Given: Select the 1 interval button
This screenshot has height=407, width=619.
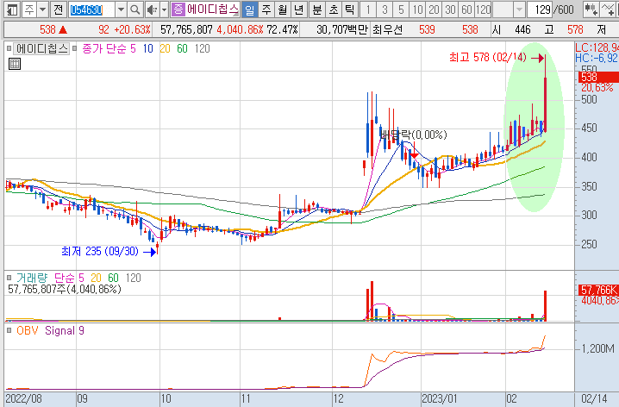Looking at the screenshot, I should (368, 9).
